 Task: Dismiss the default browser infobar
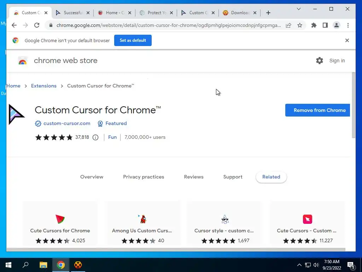(347, 40)
